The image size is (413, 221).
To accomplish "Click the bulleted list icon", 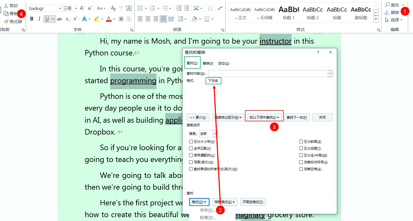I will point(140,8).
